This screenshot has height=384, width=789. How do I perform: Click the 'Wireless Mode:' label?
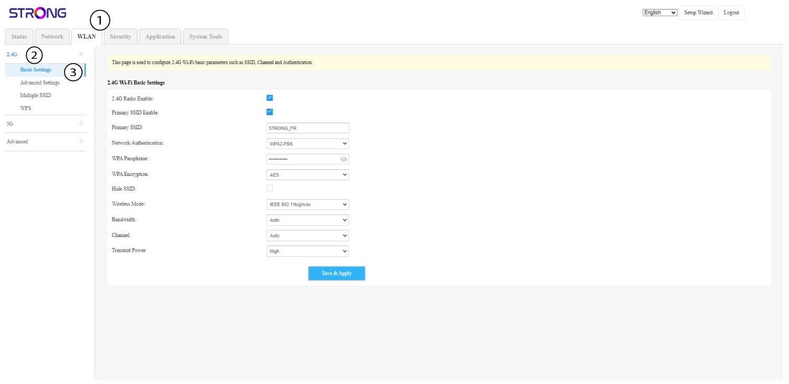click(x=128, y=204)
